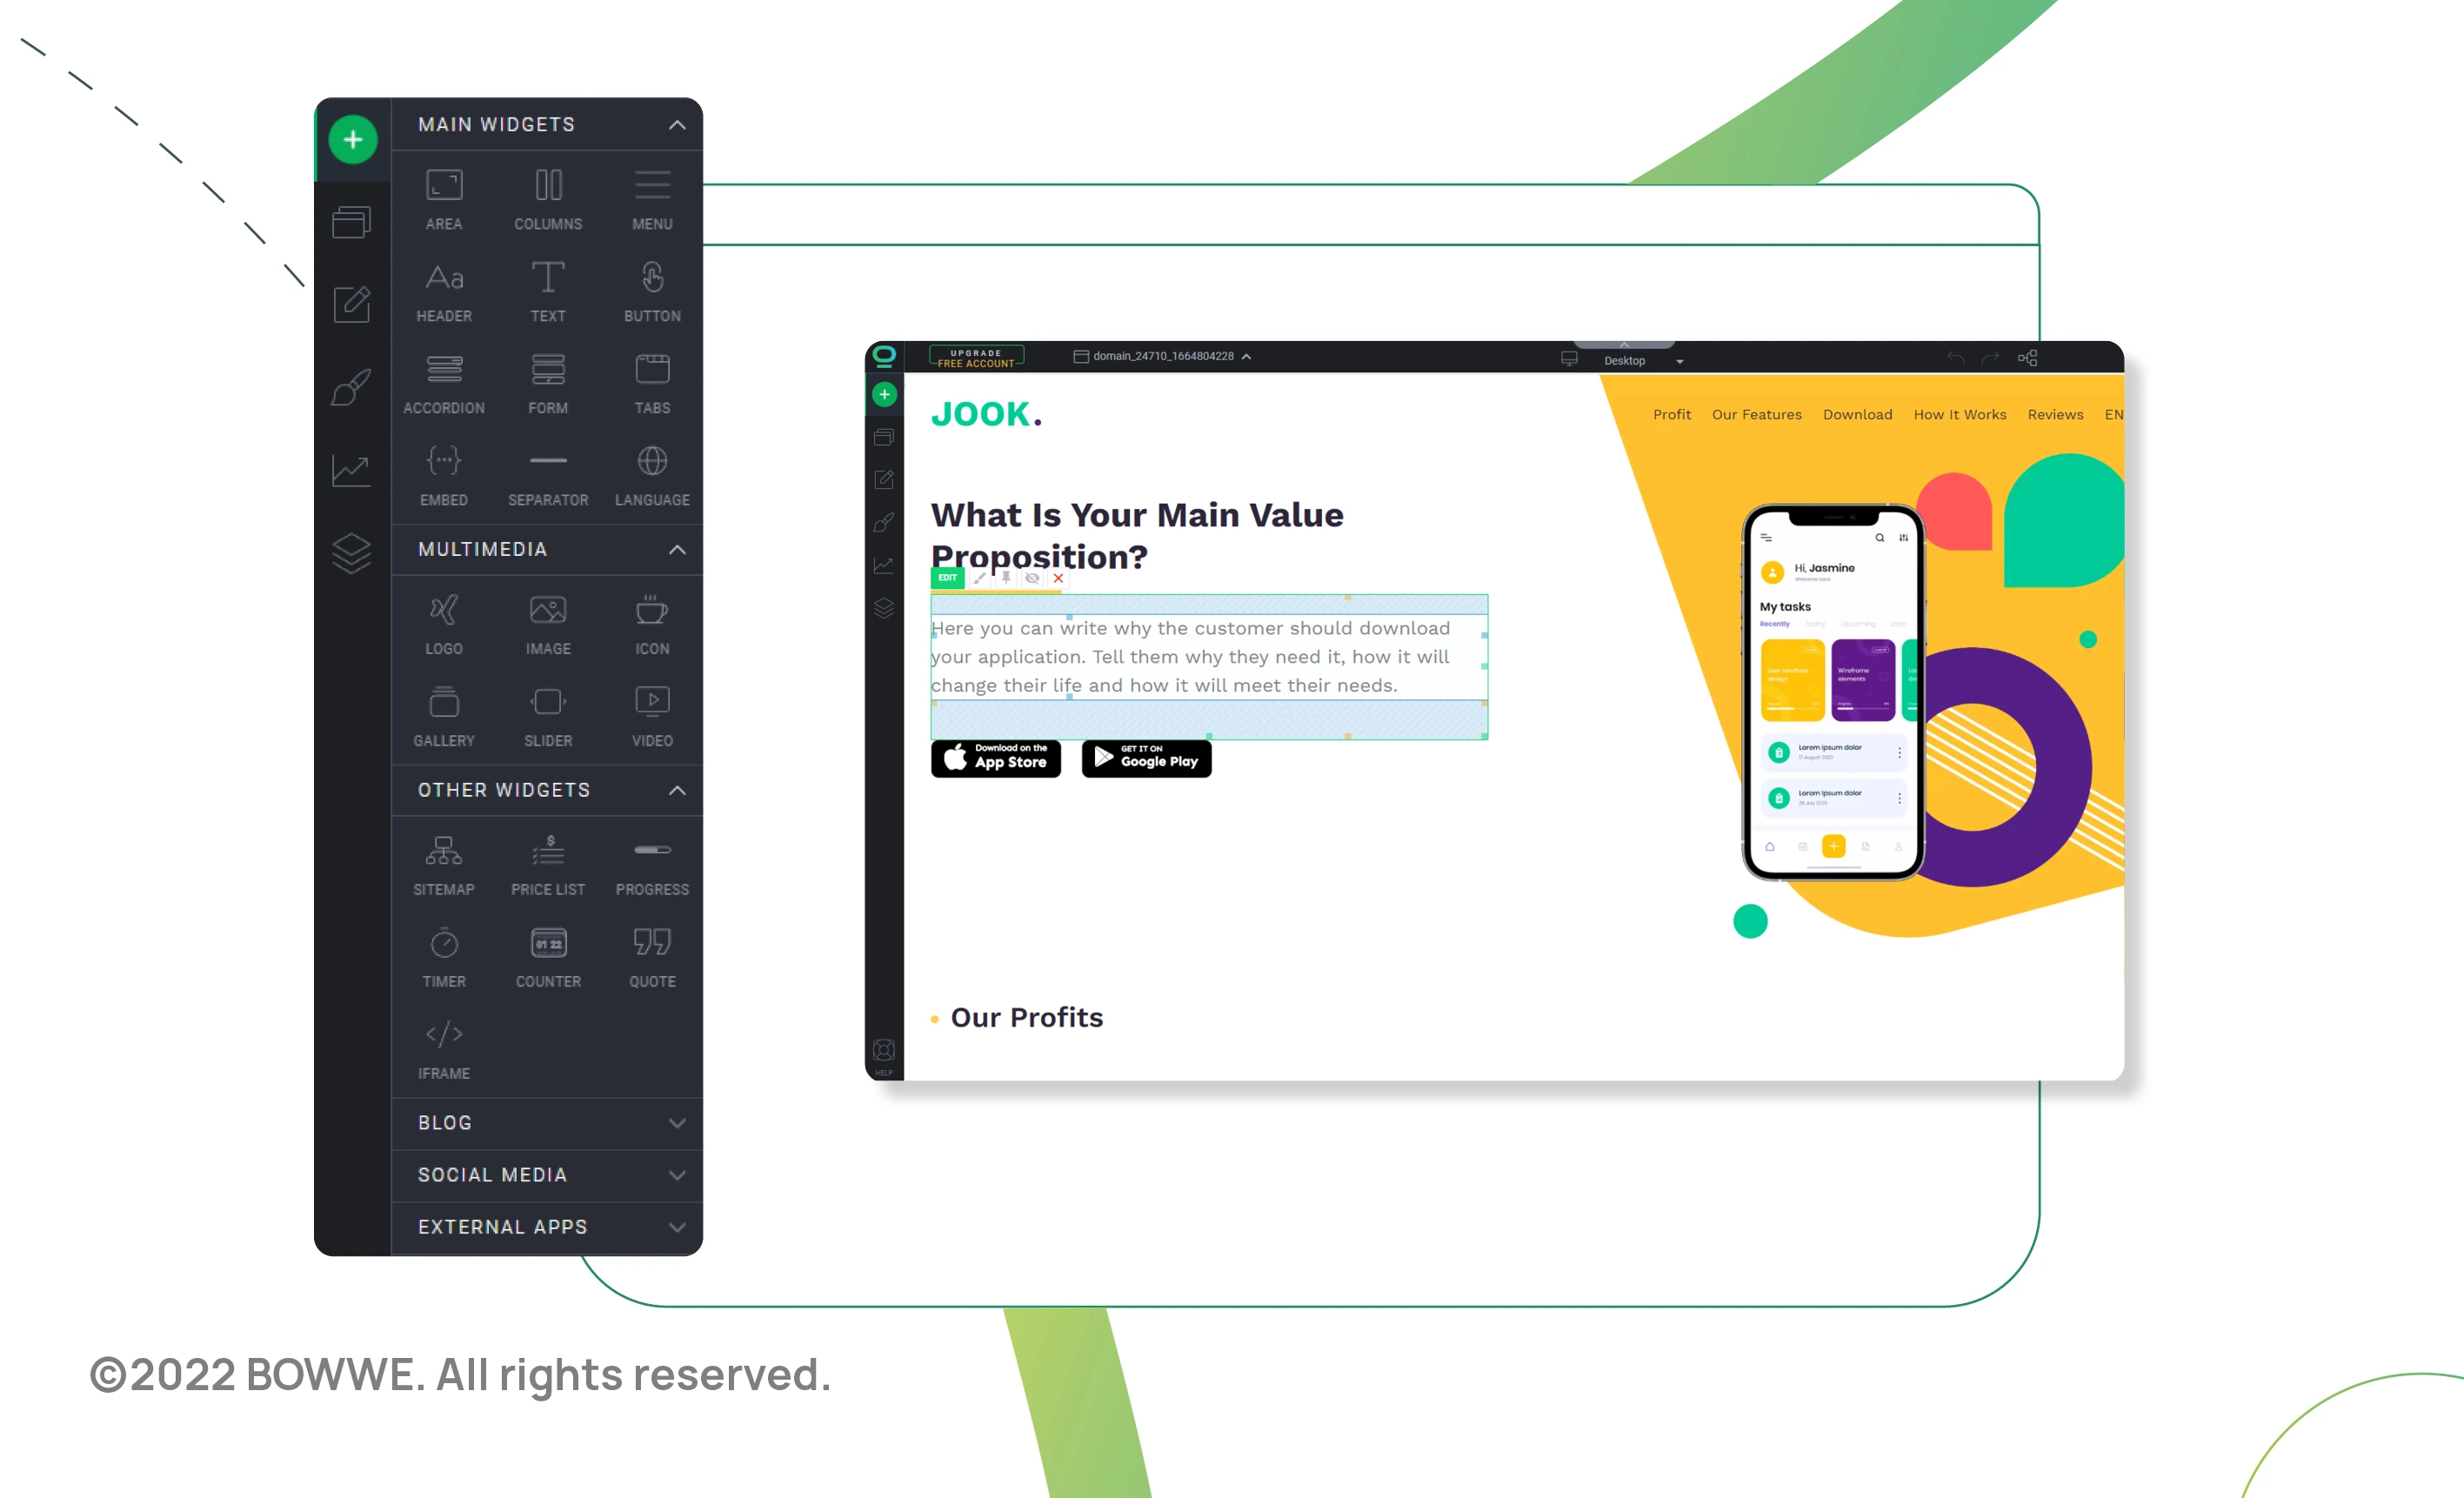The width and height of the screenshot is (2464, 1498).
Task: Expand the Blog section
Action: pos(679,1121)
